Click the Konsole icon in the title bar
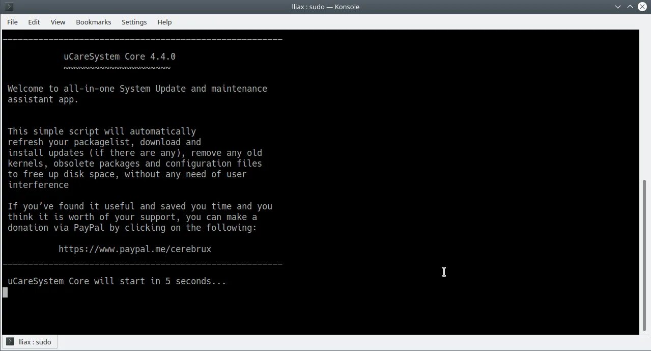Screen dimensions: 651x351 pyautogui.click(x=9, y=7)
